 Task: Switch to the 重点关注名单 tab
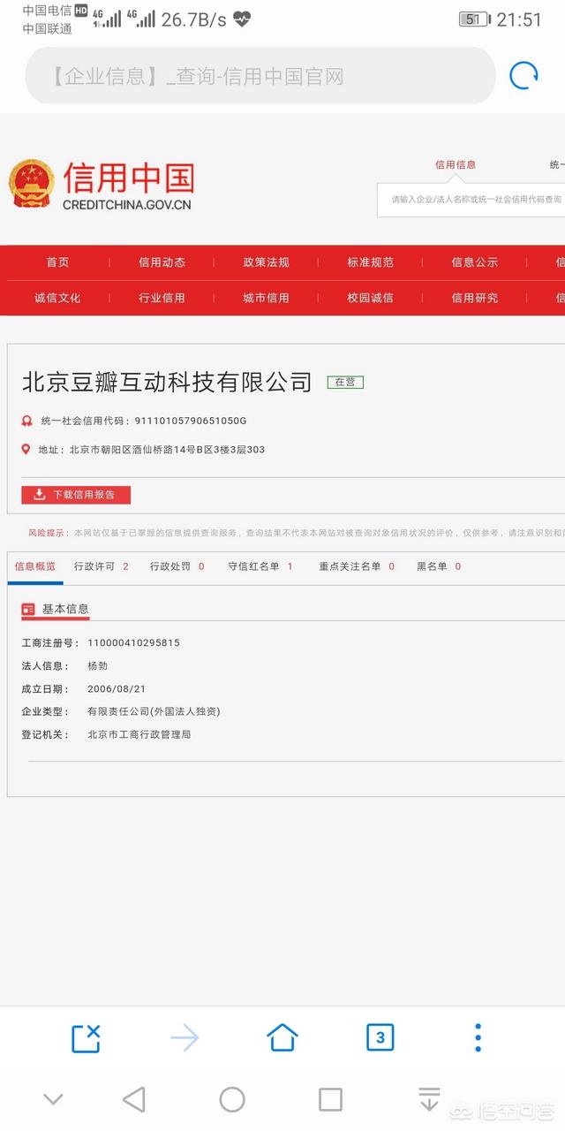click(x=357, y=566)
